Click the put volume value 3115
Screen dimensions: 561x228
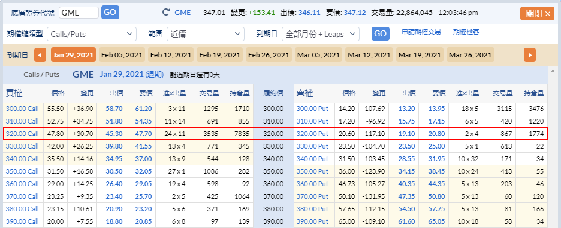(x=505, y=109)
